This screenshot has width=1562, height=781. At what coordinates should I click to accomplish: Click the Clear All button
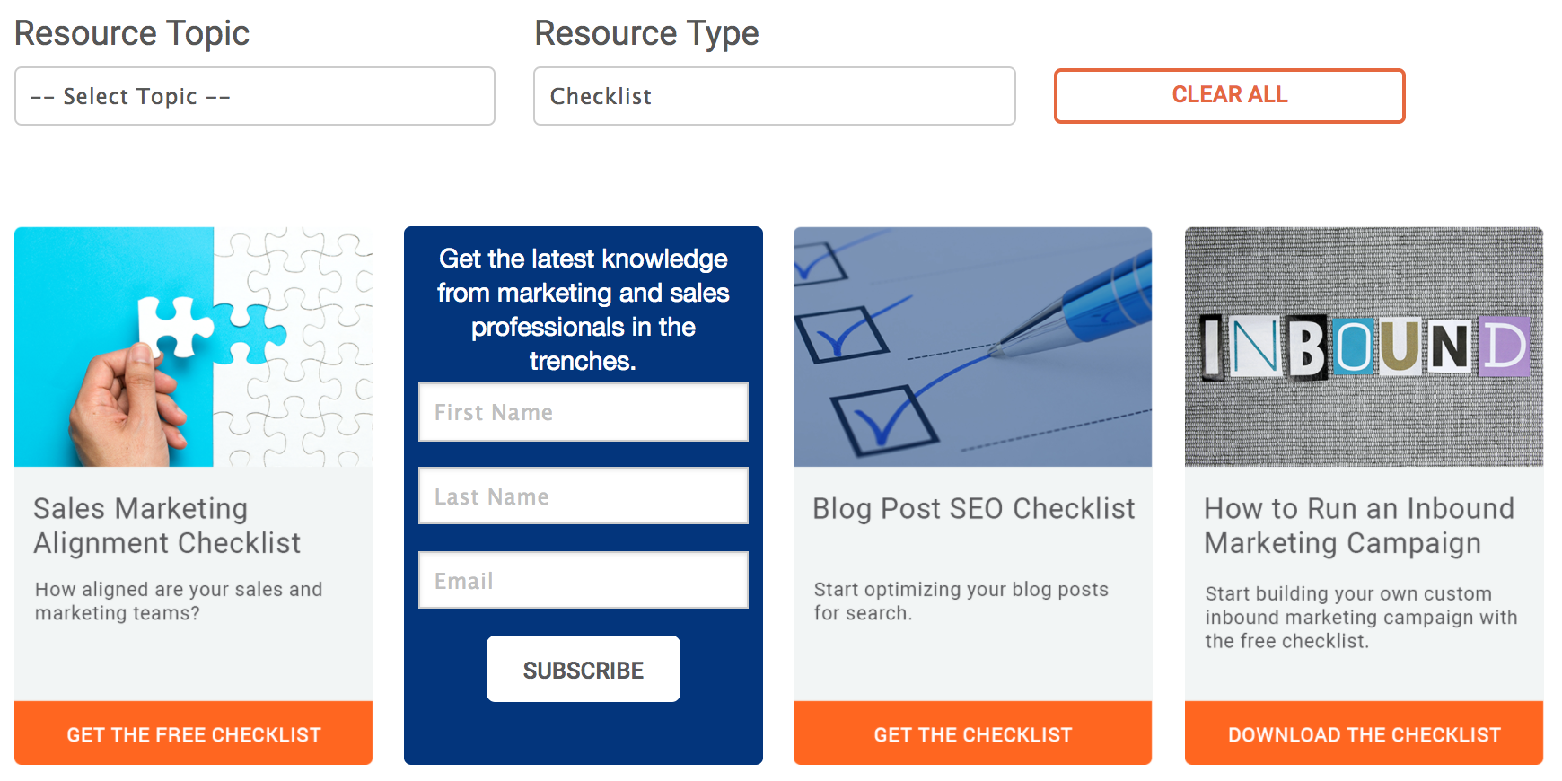[1229, 95]
